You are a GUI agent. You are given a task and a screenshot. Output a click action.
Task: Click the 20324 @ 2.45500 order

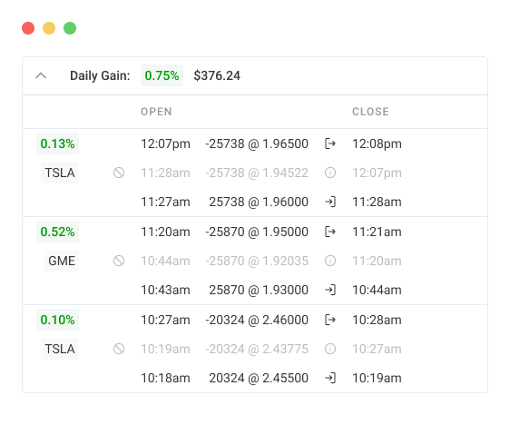coord(259,378)
